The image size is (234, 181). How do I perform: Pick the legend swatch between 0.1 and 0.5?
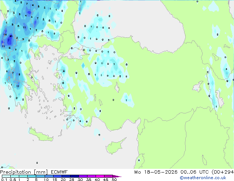6,176
